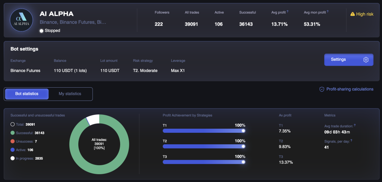This screenshot has height=182, width=382.
Task: Click the AI ALPHA bot title
Action: tap(57, 14)
